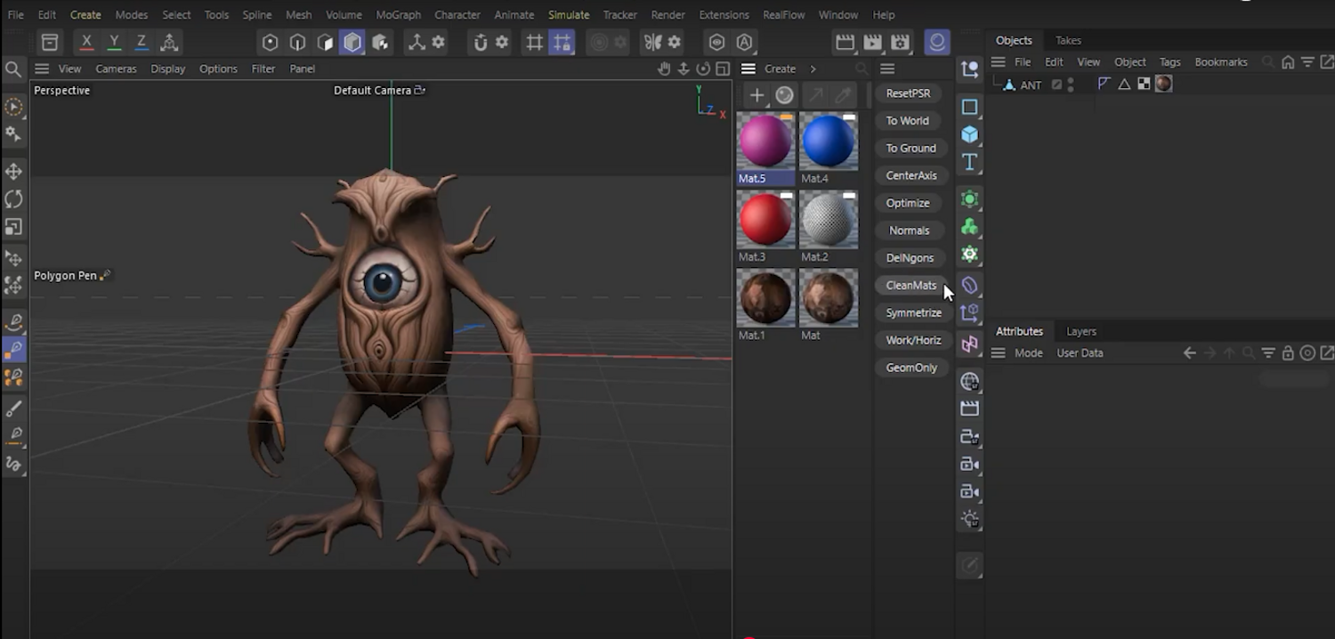This screenshot has height=639, width=1335.
Task: Click the Text spline tool icon
Action: (x=969, y=162)
